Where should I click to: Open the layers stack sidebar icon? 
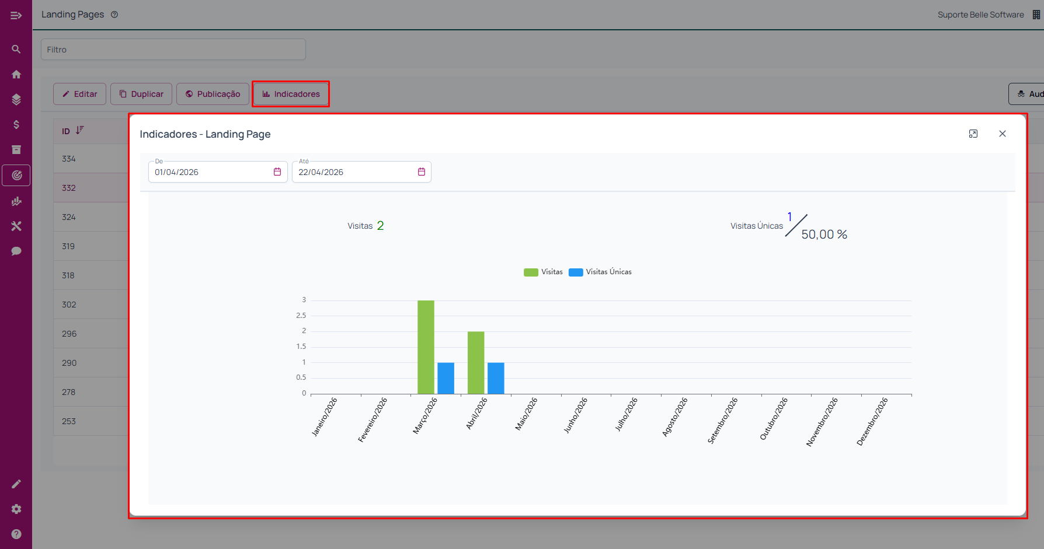pyautogui.click(x=16, y=100)
